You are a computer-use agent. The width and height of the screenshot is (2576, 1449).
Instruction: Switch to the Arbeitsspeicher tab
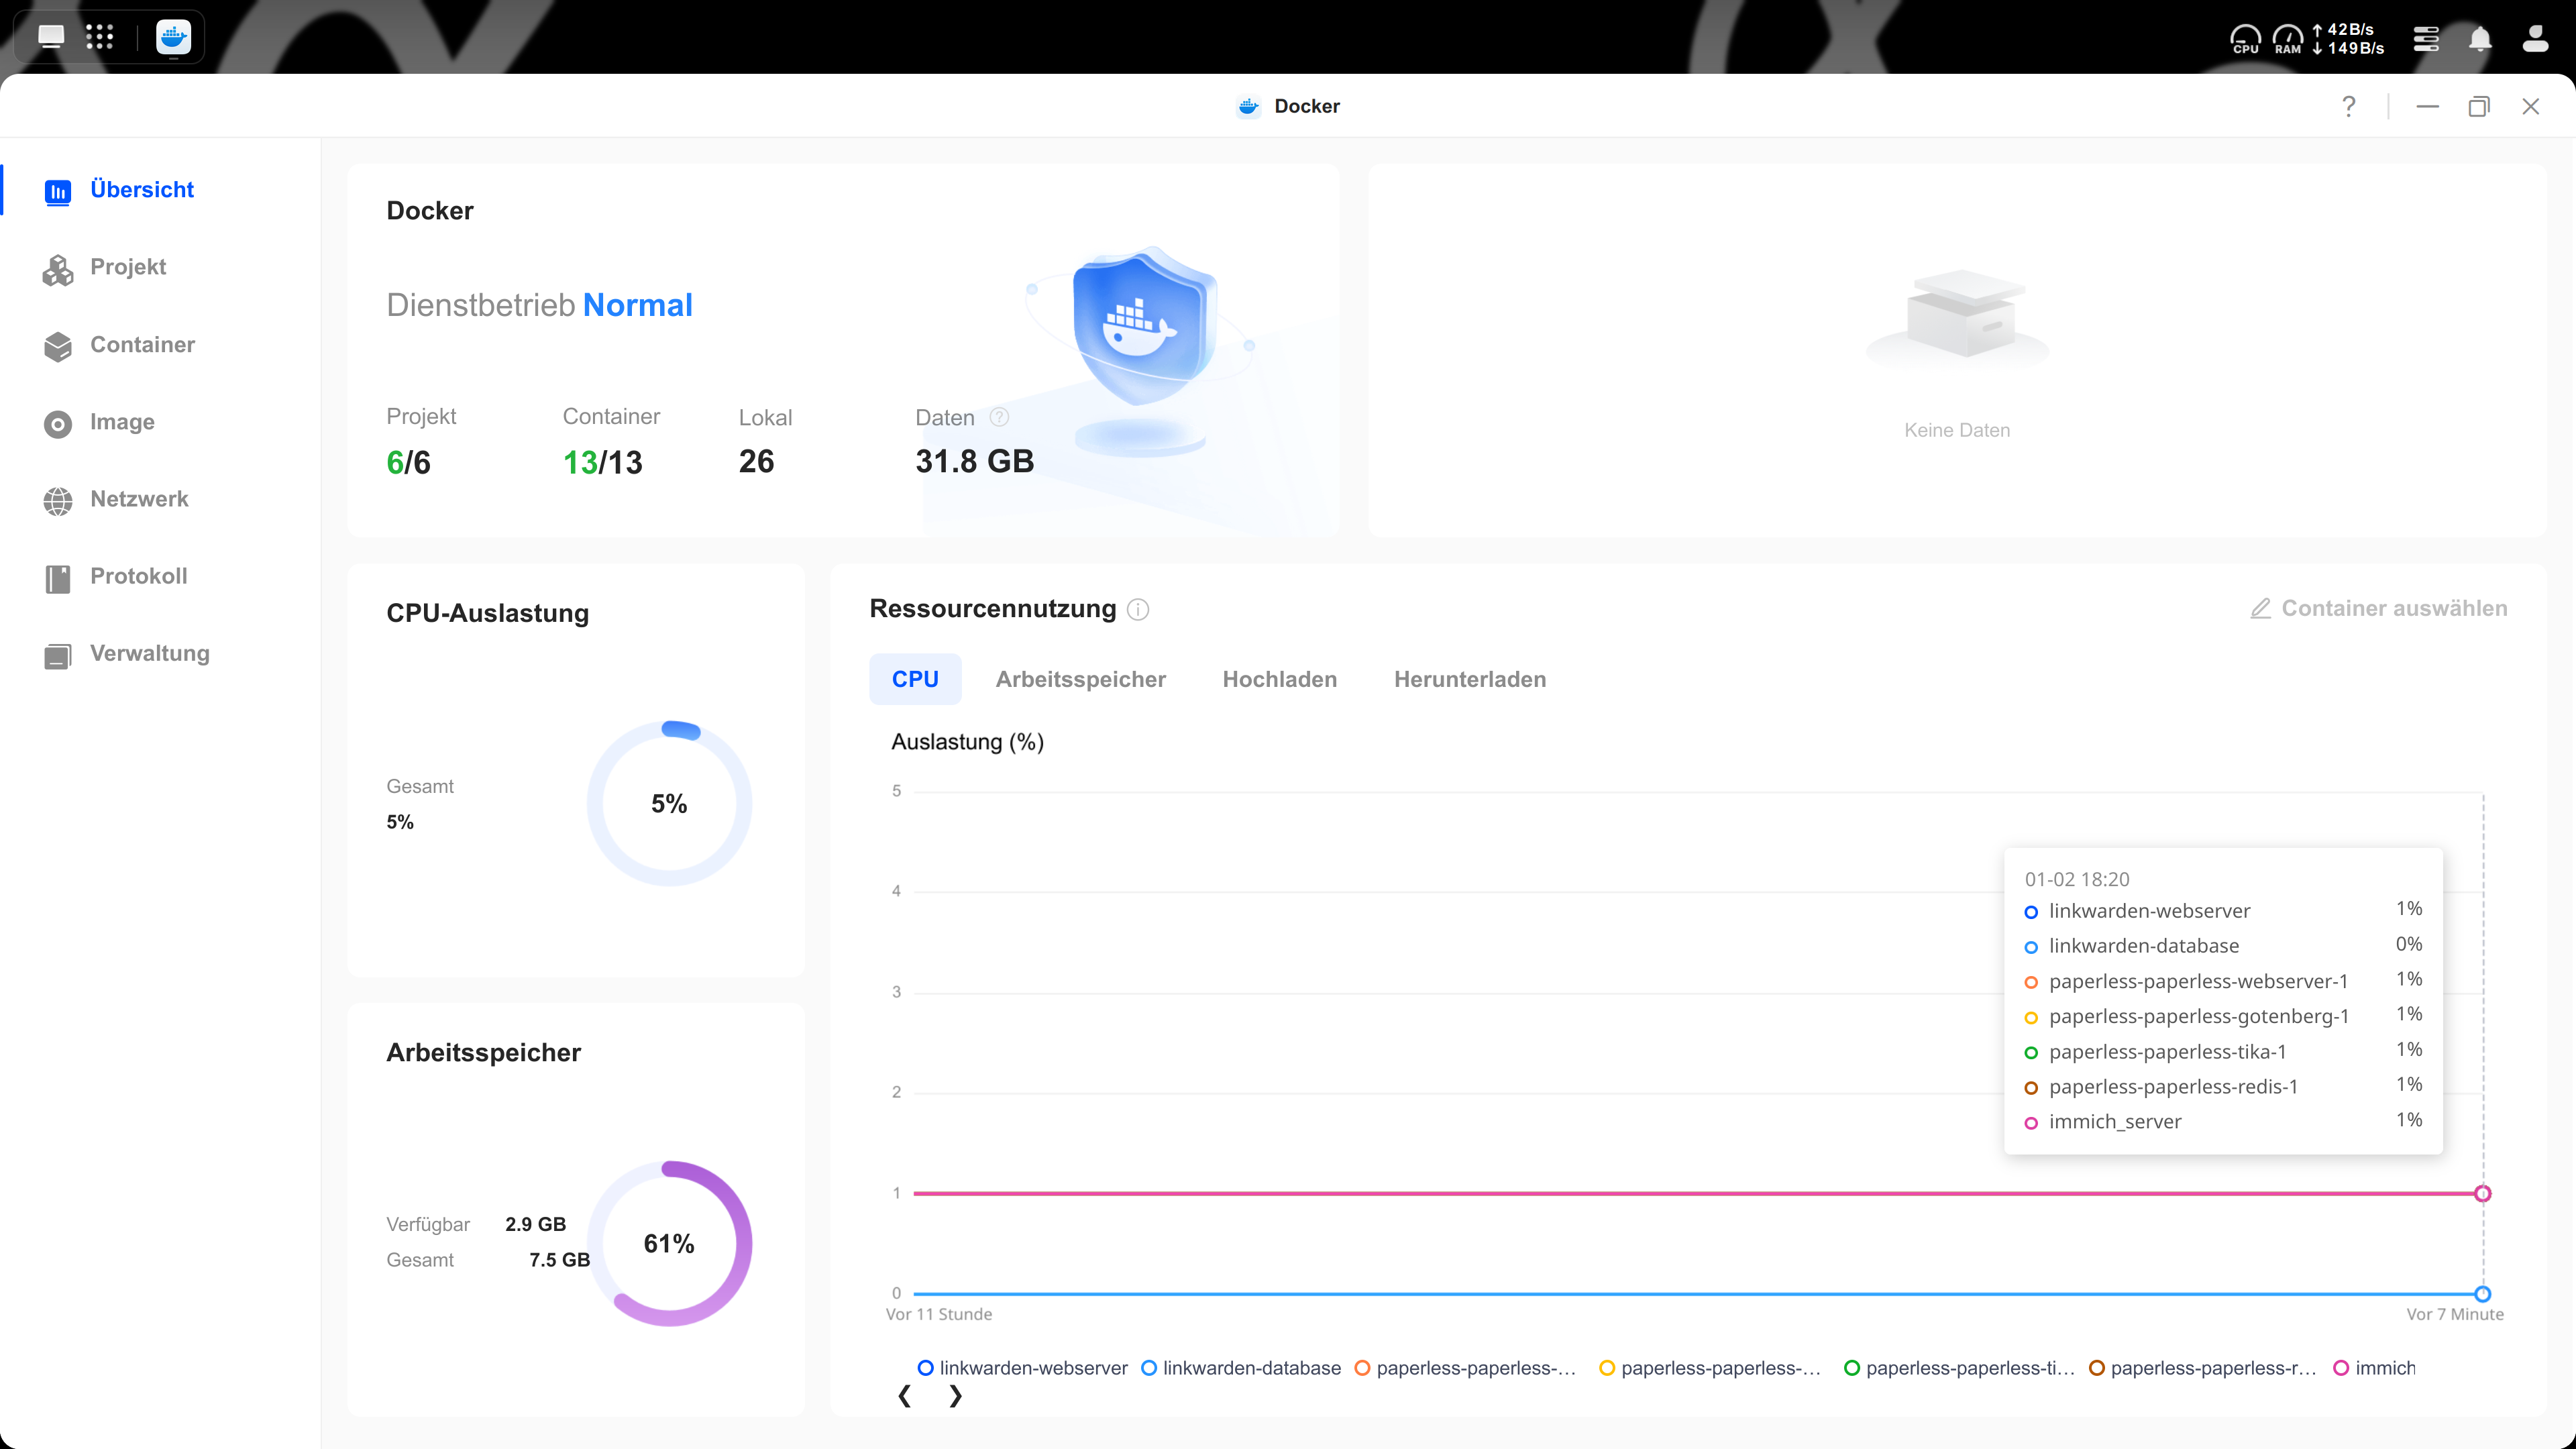coord(1080,680)
